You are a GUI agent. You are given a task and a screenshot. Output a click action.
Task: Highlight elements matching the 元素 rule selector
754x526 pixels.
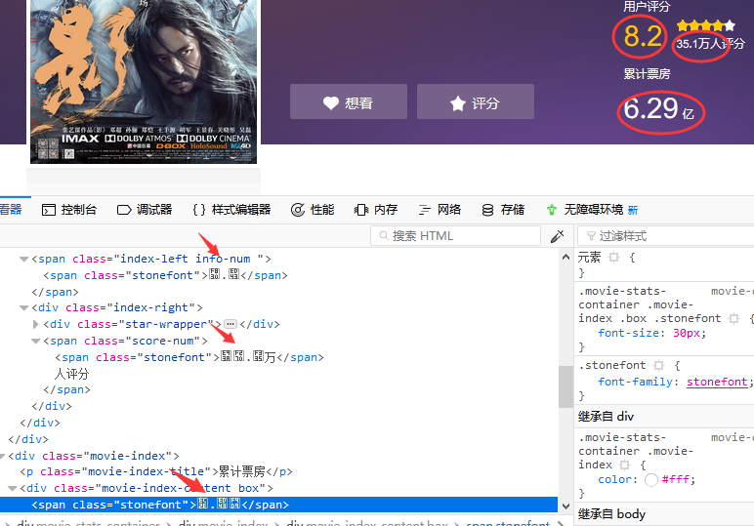(614, 258)
